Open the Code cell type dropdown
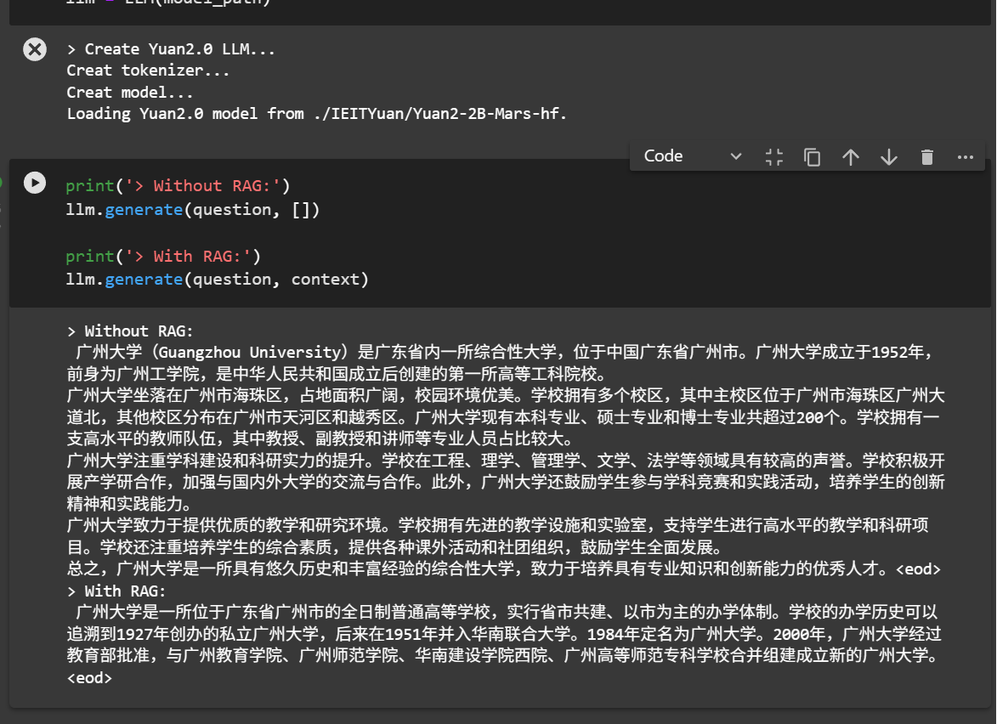The width and height of the screenshot is (997, 724). pyautogui.click(x=692, y=156)
